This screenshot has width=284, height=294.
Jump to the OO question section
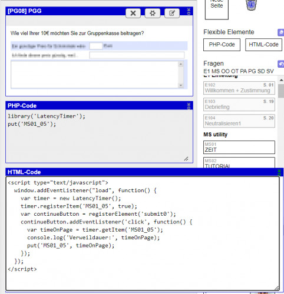[x=225, y=71]
